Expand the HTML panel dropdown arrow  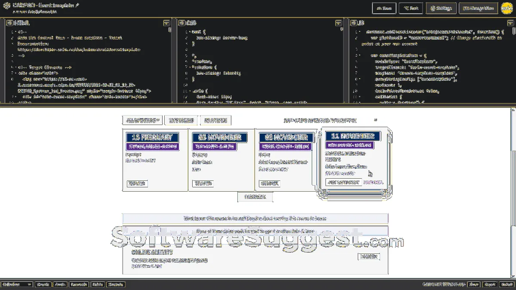tap(166, 23)
